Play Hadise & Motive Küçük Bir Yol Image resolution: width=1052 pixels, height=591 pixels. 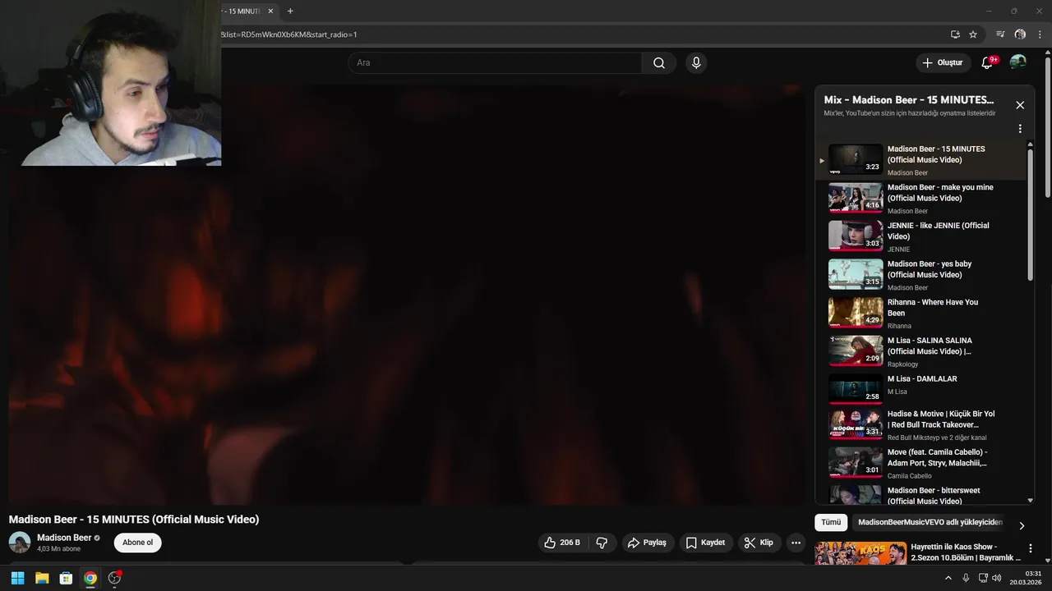(920, 425)
